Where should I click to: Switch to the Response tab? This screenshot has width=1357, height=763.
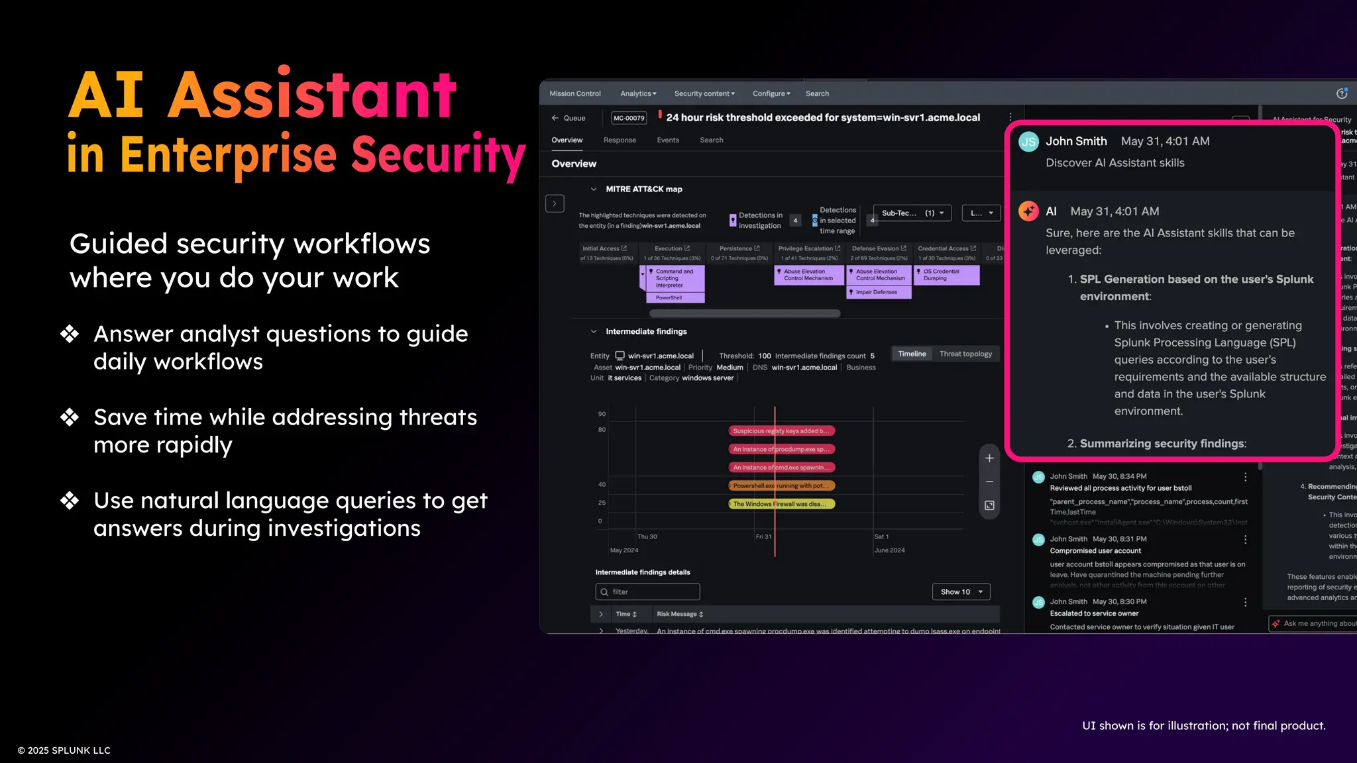pyautogui.click(x=620, y=140)
